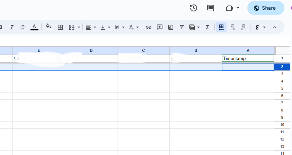Open version history clock icon

pyautogui.click(x=194, y=8)
